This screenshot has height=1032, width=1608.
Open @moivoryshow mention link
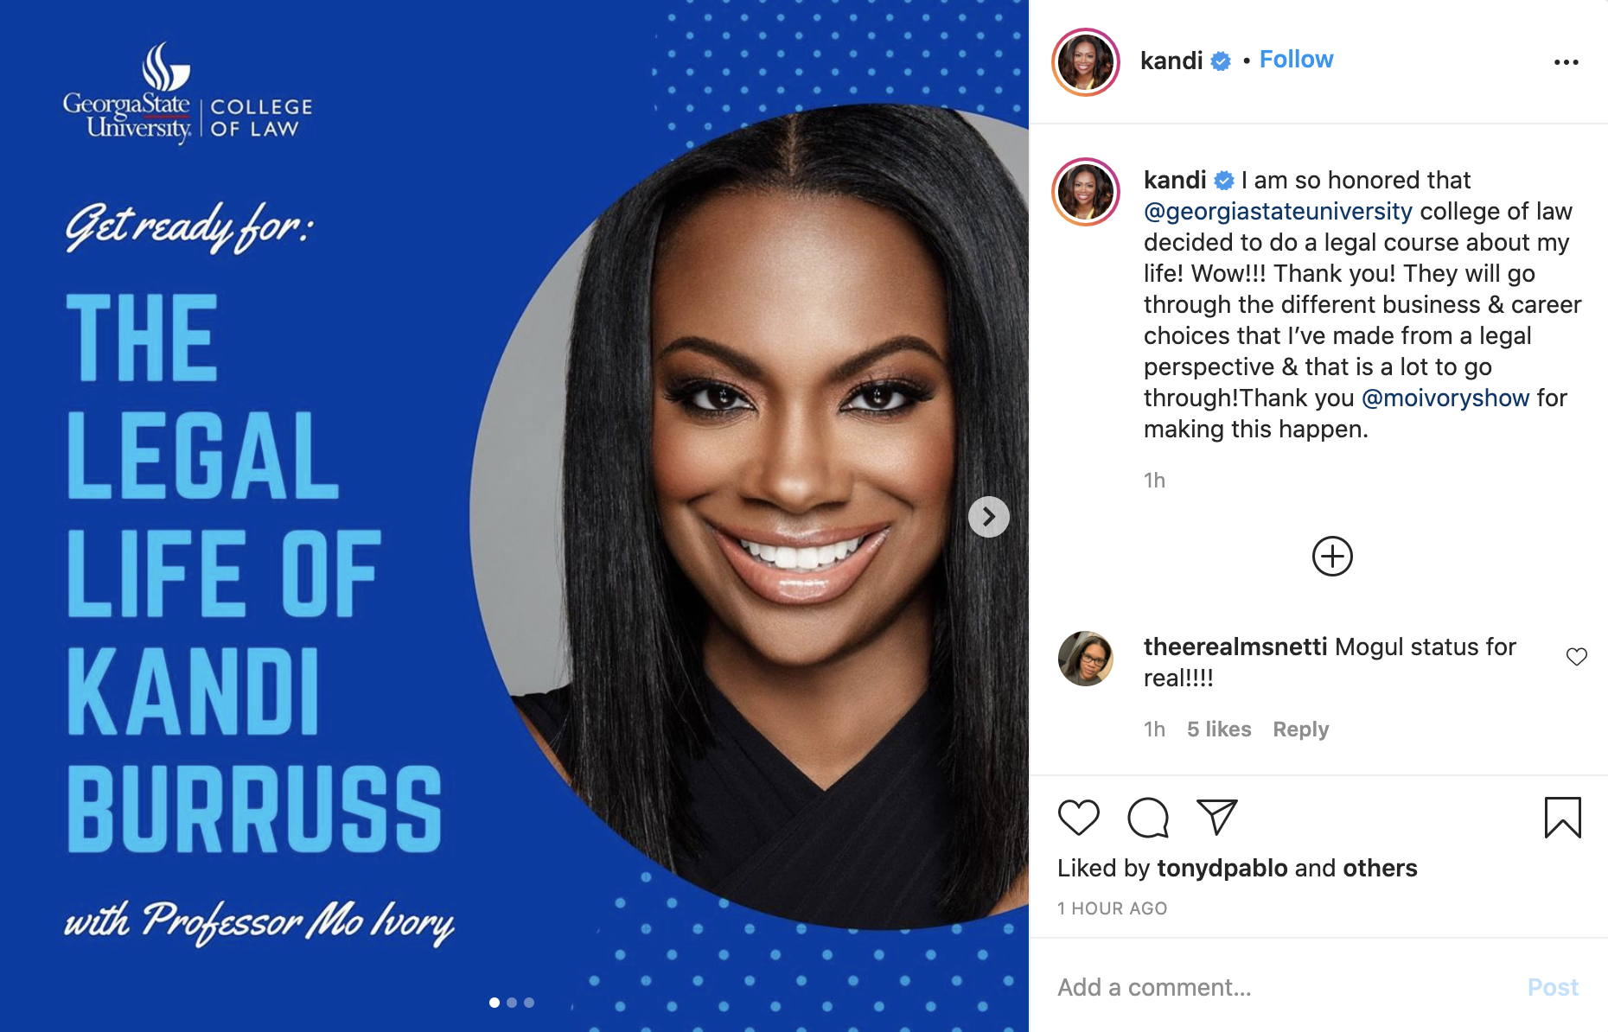click(1445, 398)
